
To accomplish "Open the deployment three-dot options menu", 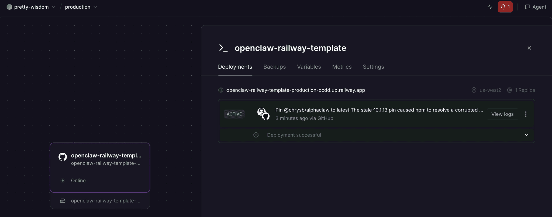I will [x=526, y=114].
